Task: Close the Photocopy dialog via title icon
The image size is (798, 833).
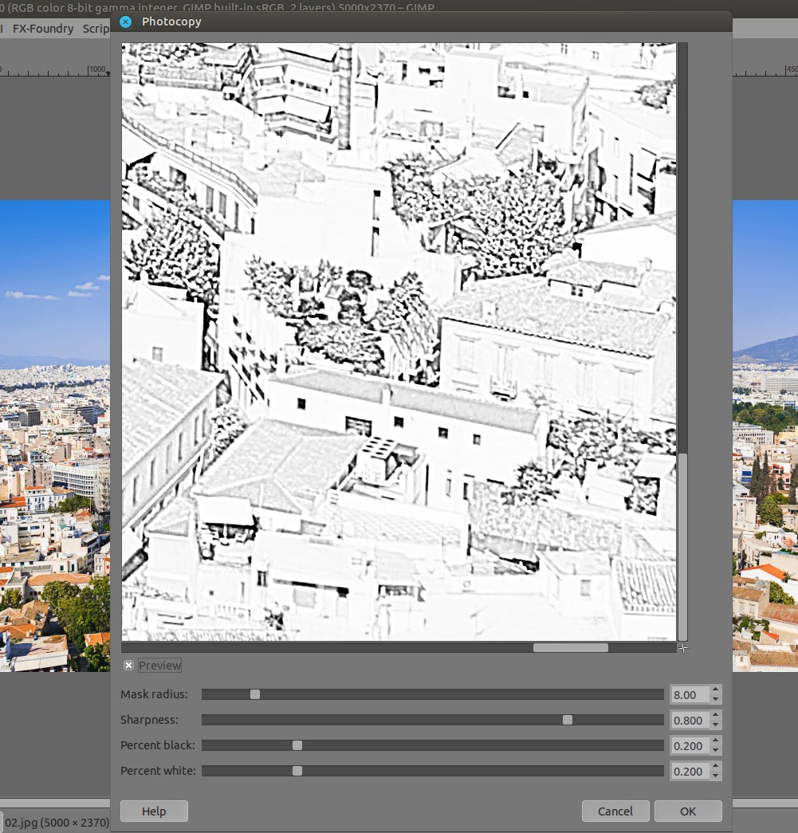Action: [125, 22]
